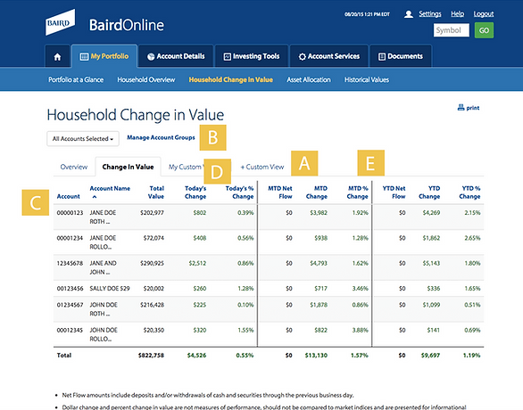Select Household Change in Value submenu
523x410 pixels.
(231, 79)
